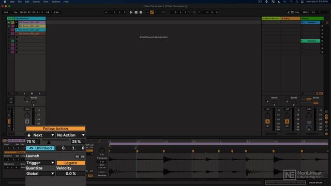
Task: Toggle return track A activator button
Action: 267,121
